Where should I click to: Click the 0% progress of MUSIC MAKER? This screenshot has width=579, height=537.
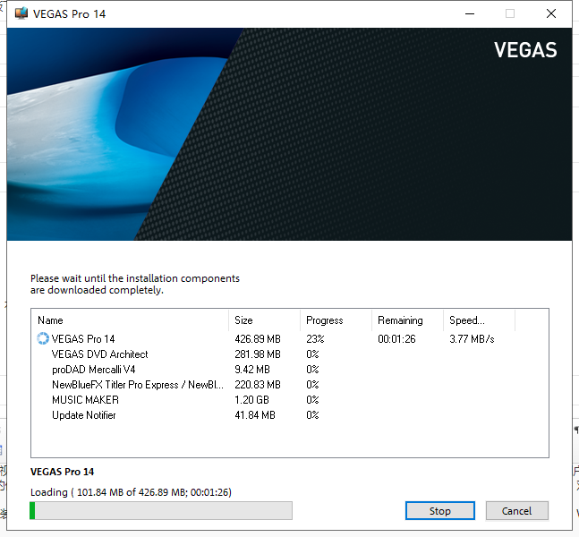pyautogui.click(x=312, y=399)
